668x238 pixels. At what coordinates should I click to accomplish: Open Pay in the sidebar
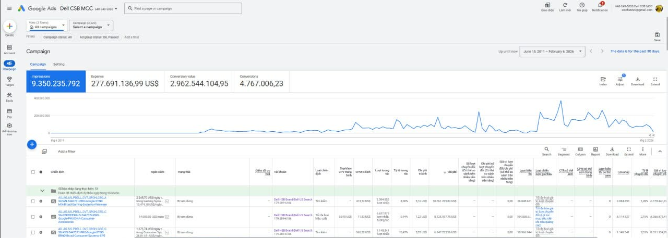[x=9, y=112]
